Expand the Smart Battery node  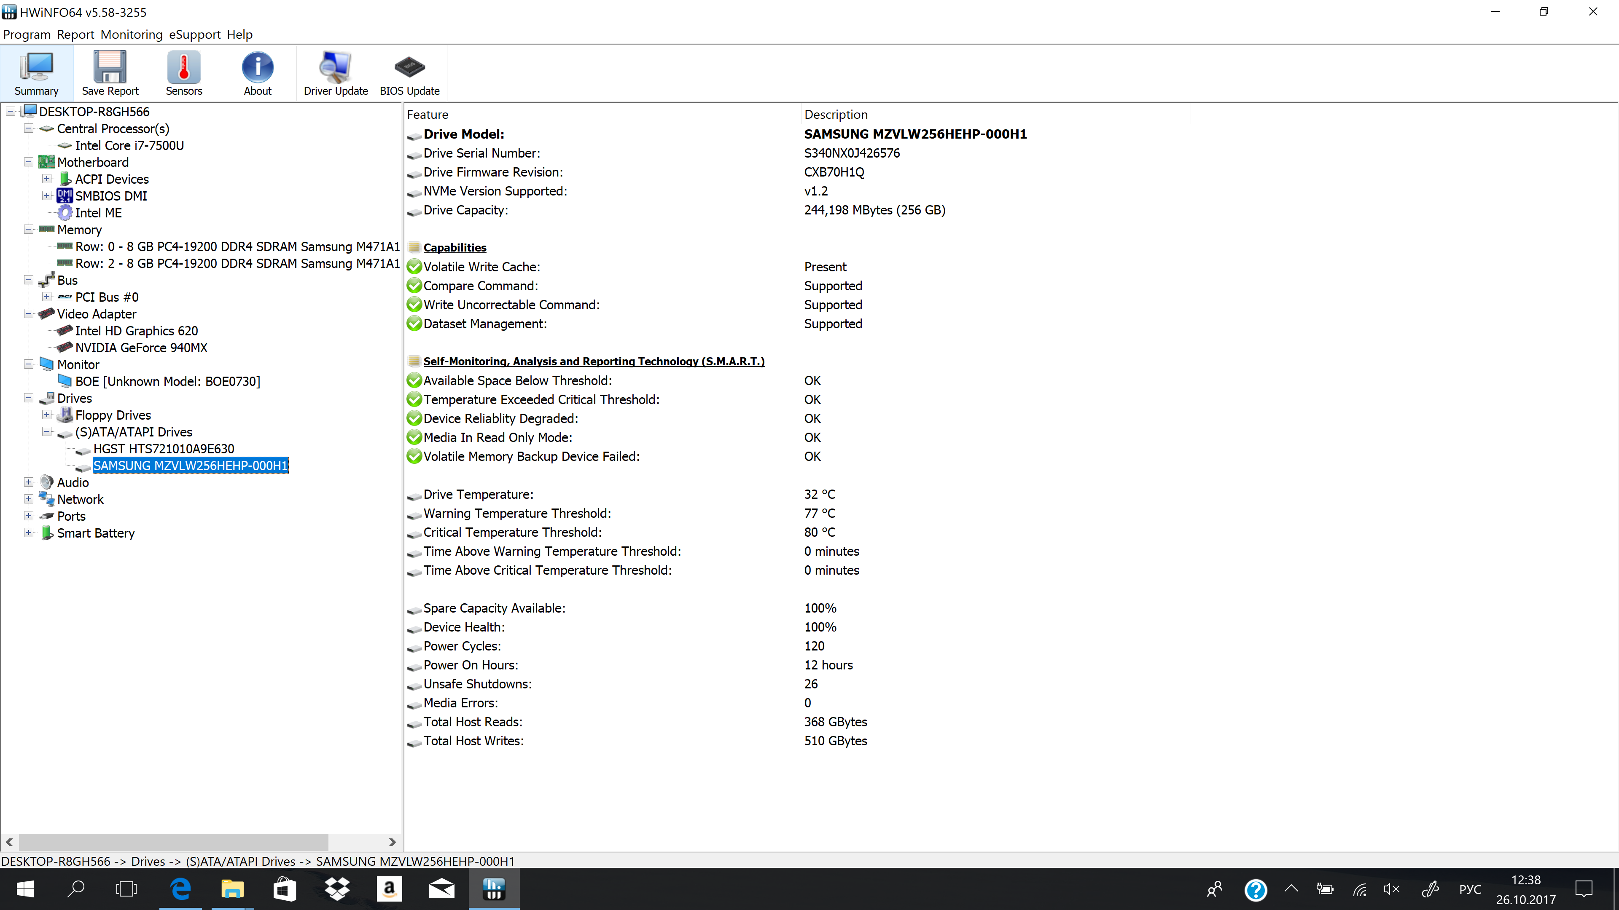click(28, 533)
